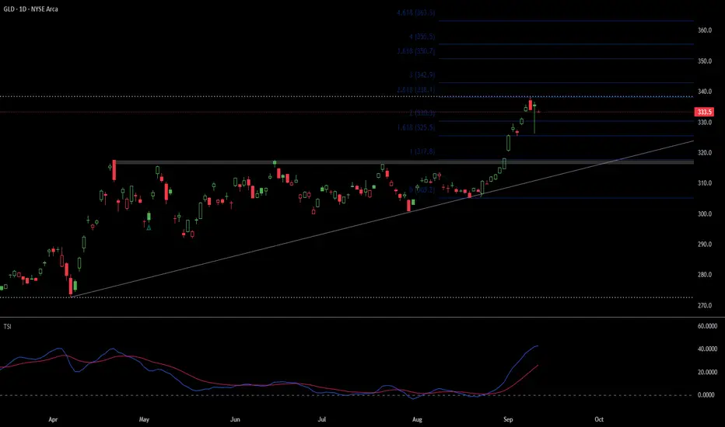725x427 pixels.
Task: Click the 320.0 price axis label
Action: [x=704, y=153]
